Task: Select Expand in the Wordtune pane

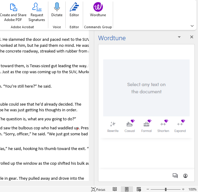Action: tap(180, 127)
